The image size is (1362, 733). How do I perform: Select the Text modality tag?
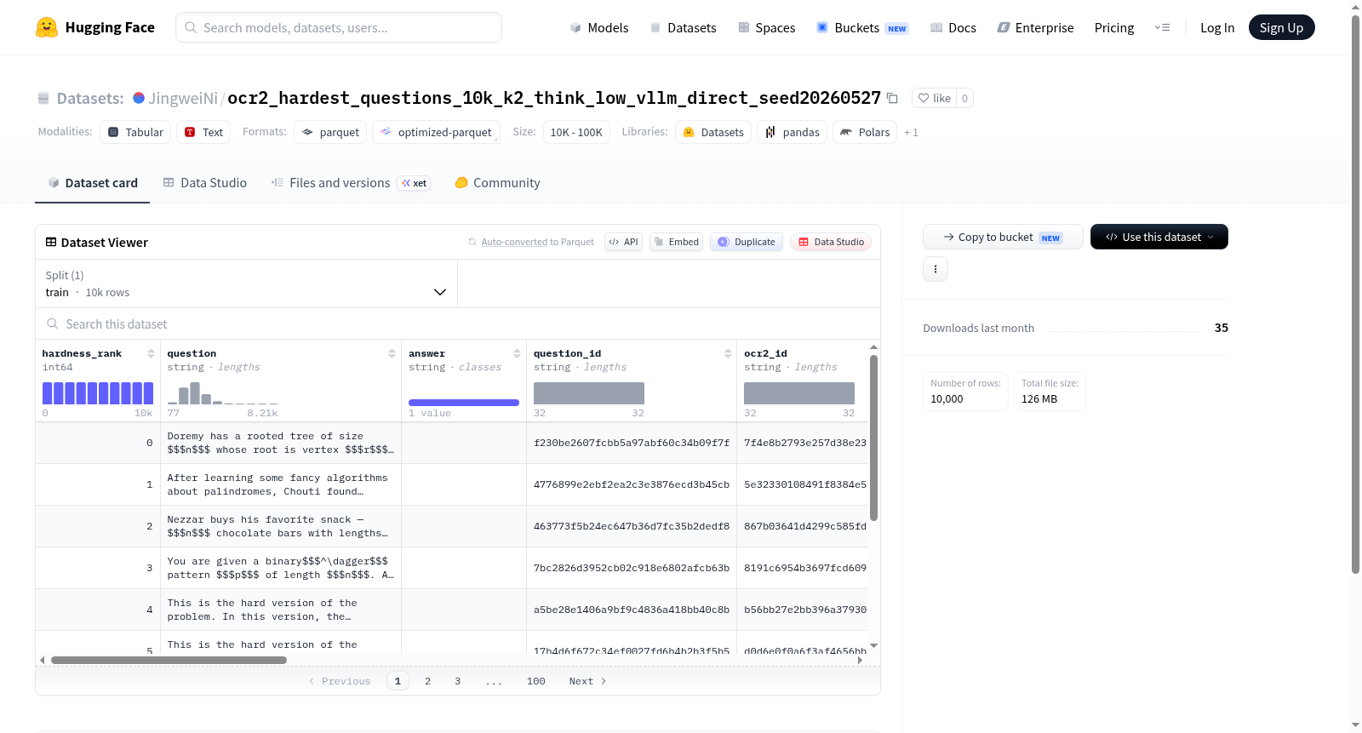[x=203, y=132]
